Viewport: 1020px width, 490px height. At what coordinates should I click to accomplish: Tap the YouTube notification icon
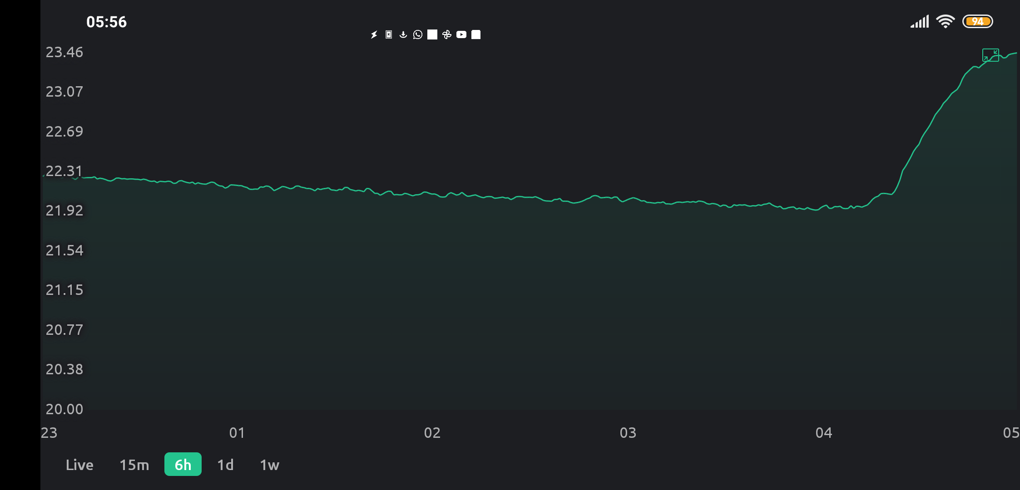pyautogui.click(x=461, y=34)
